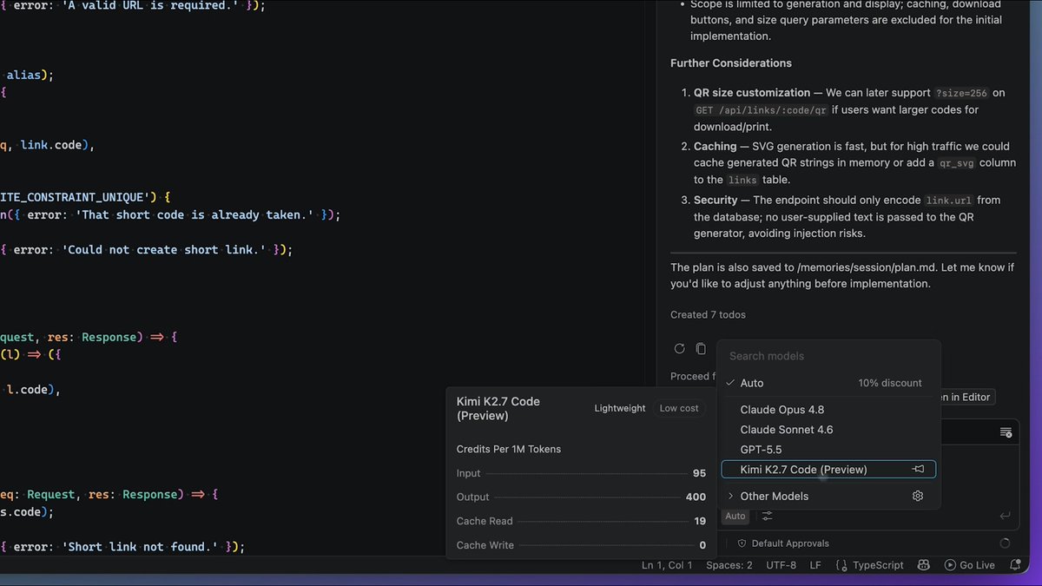Change indentation via Spaces: 2
Viewport: 1042px width, 586px height.
click(729, 565)
